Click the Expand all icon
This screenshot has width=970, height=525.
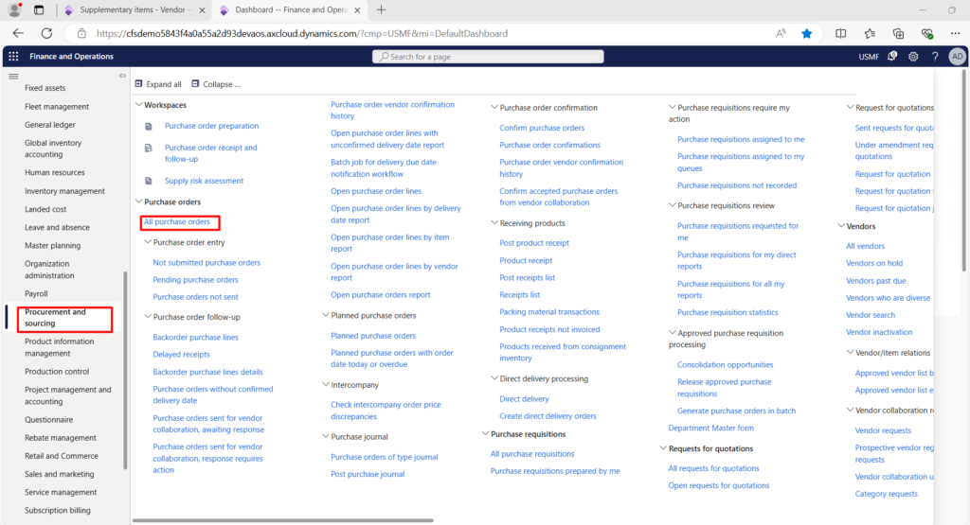click(138, 83)
